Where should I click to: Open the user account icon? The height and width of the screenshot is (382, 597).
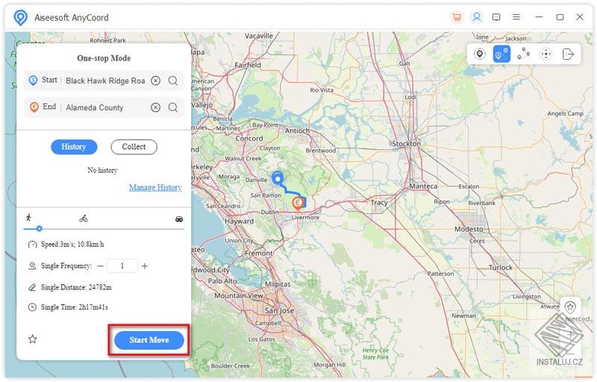(x=476, y=17)
